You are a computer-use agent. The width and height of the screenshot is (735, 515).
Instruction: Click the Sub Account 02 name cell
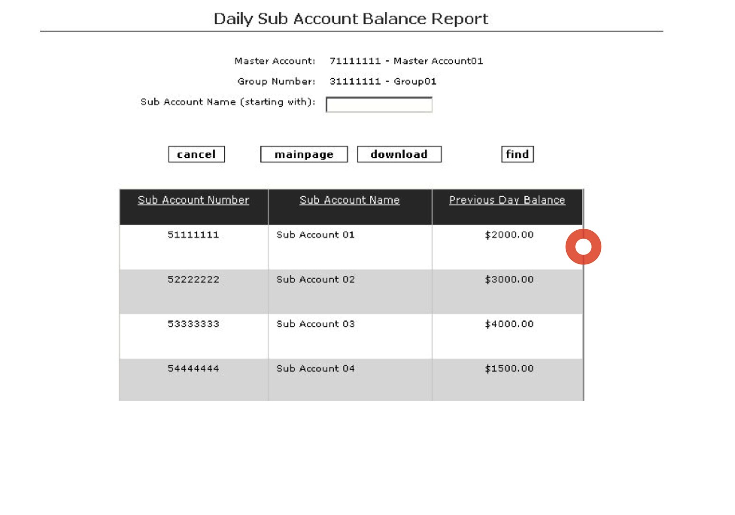[x=315, y=280]
